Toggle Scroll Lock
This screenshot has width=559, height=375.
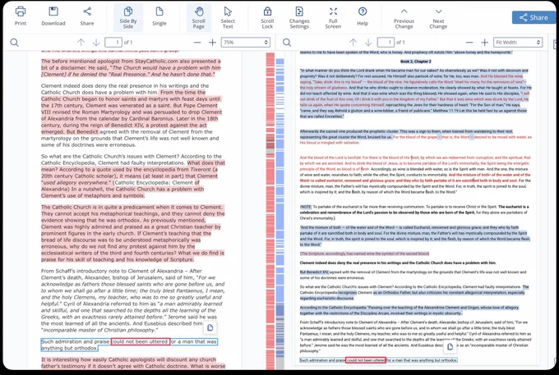coord(267,18)
